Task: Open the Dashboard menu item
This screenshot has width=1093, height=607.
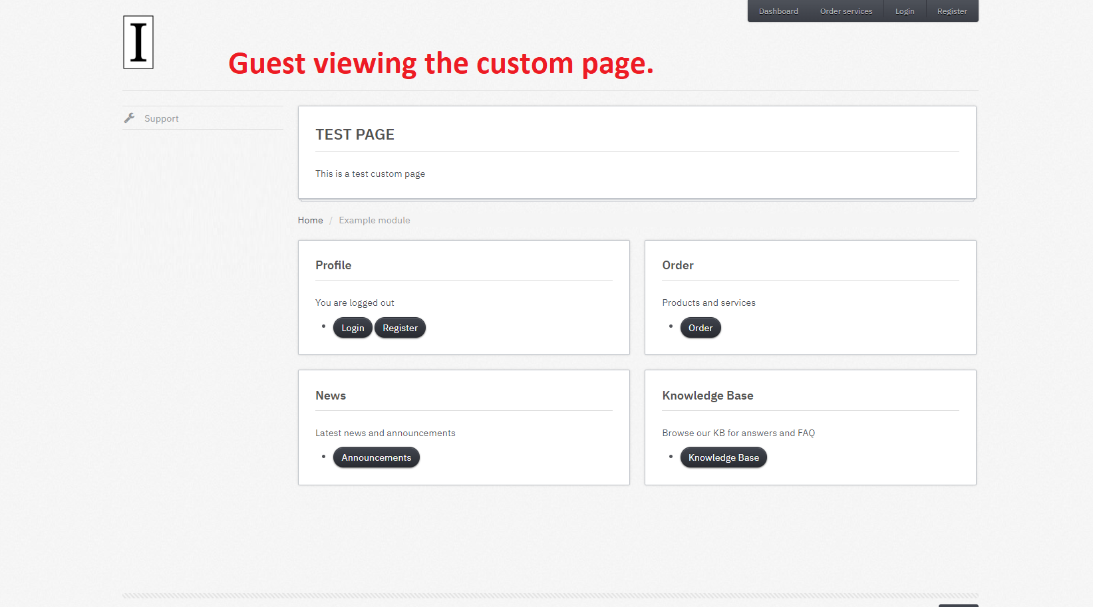Action: click(778, 11)
